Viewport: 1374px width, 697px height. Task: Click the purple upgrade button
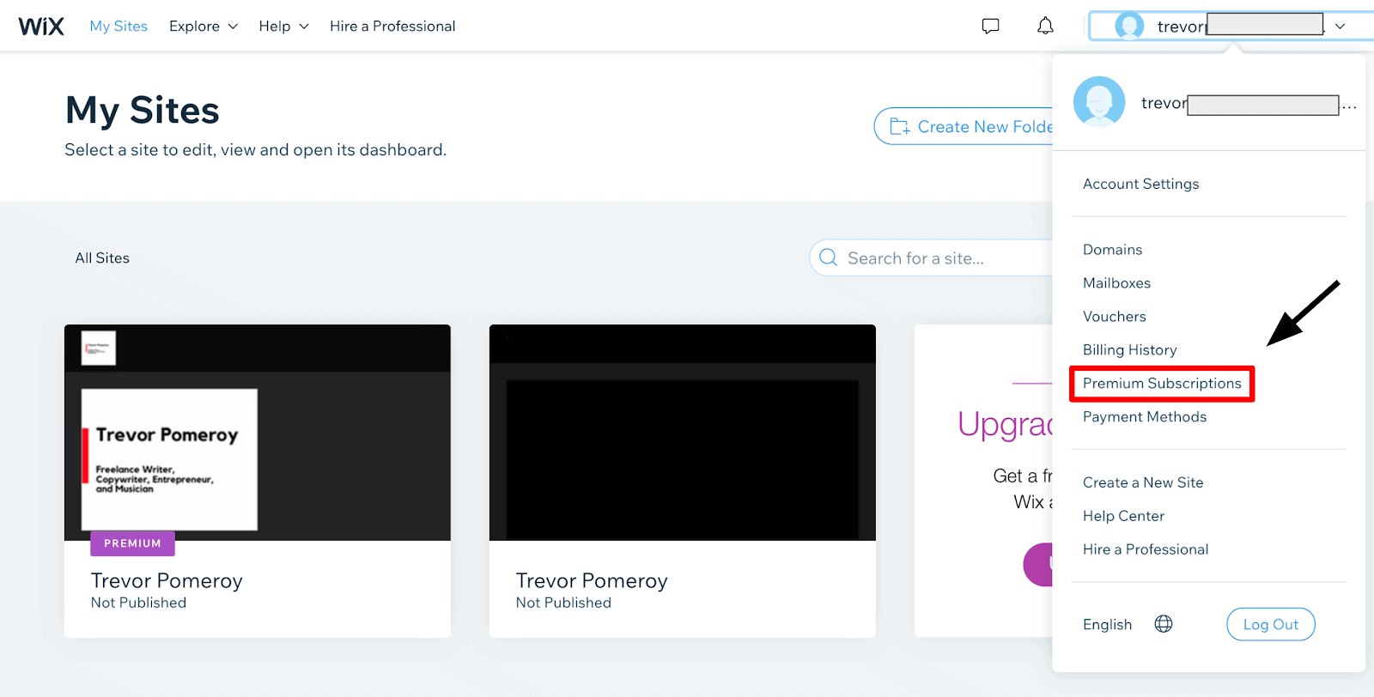pos(1038,565)
